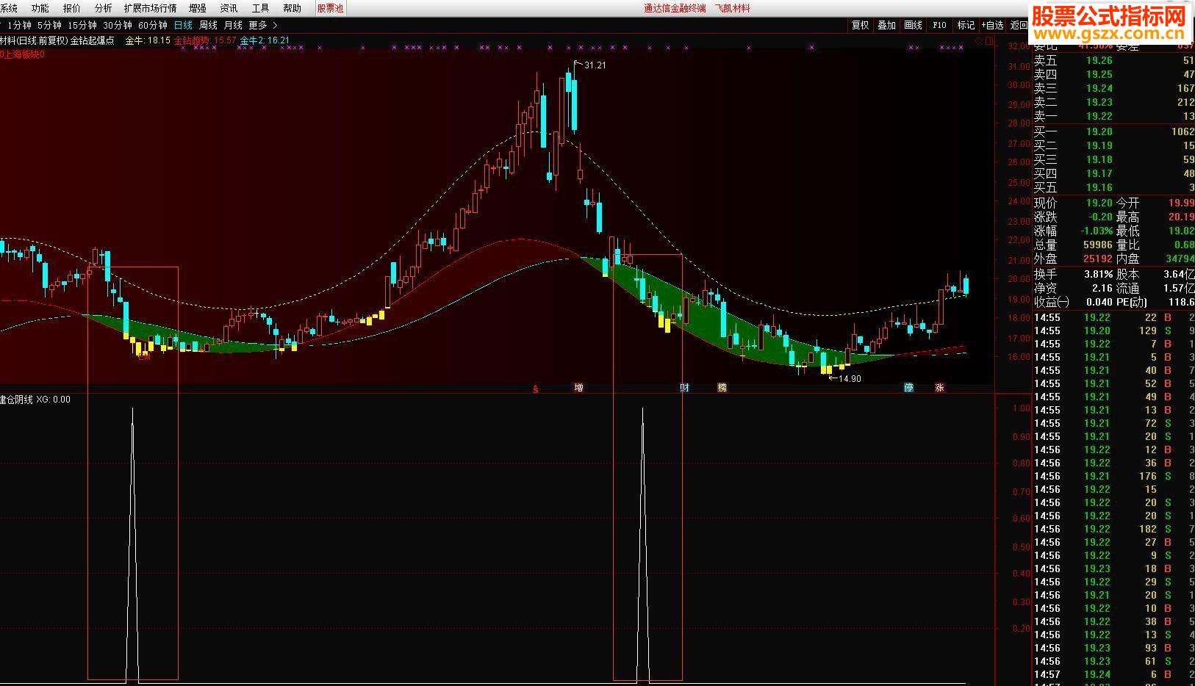Click the 建仓阴线 XG sub-indicator label
The width and height of the screenshot is (1195, 686).
tap(35, 400)
